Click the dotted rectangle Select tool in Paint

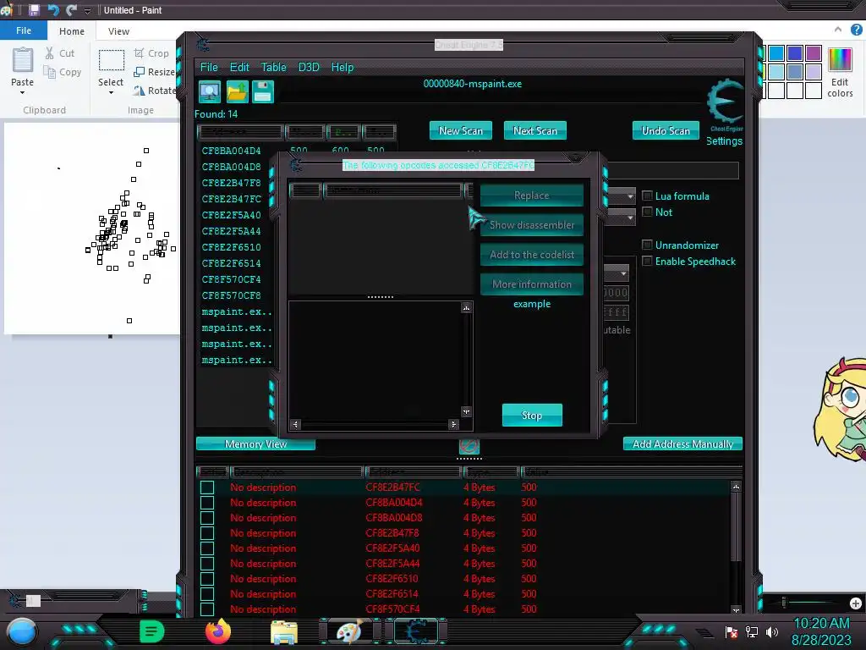click(x=111, y=60)
